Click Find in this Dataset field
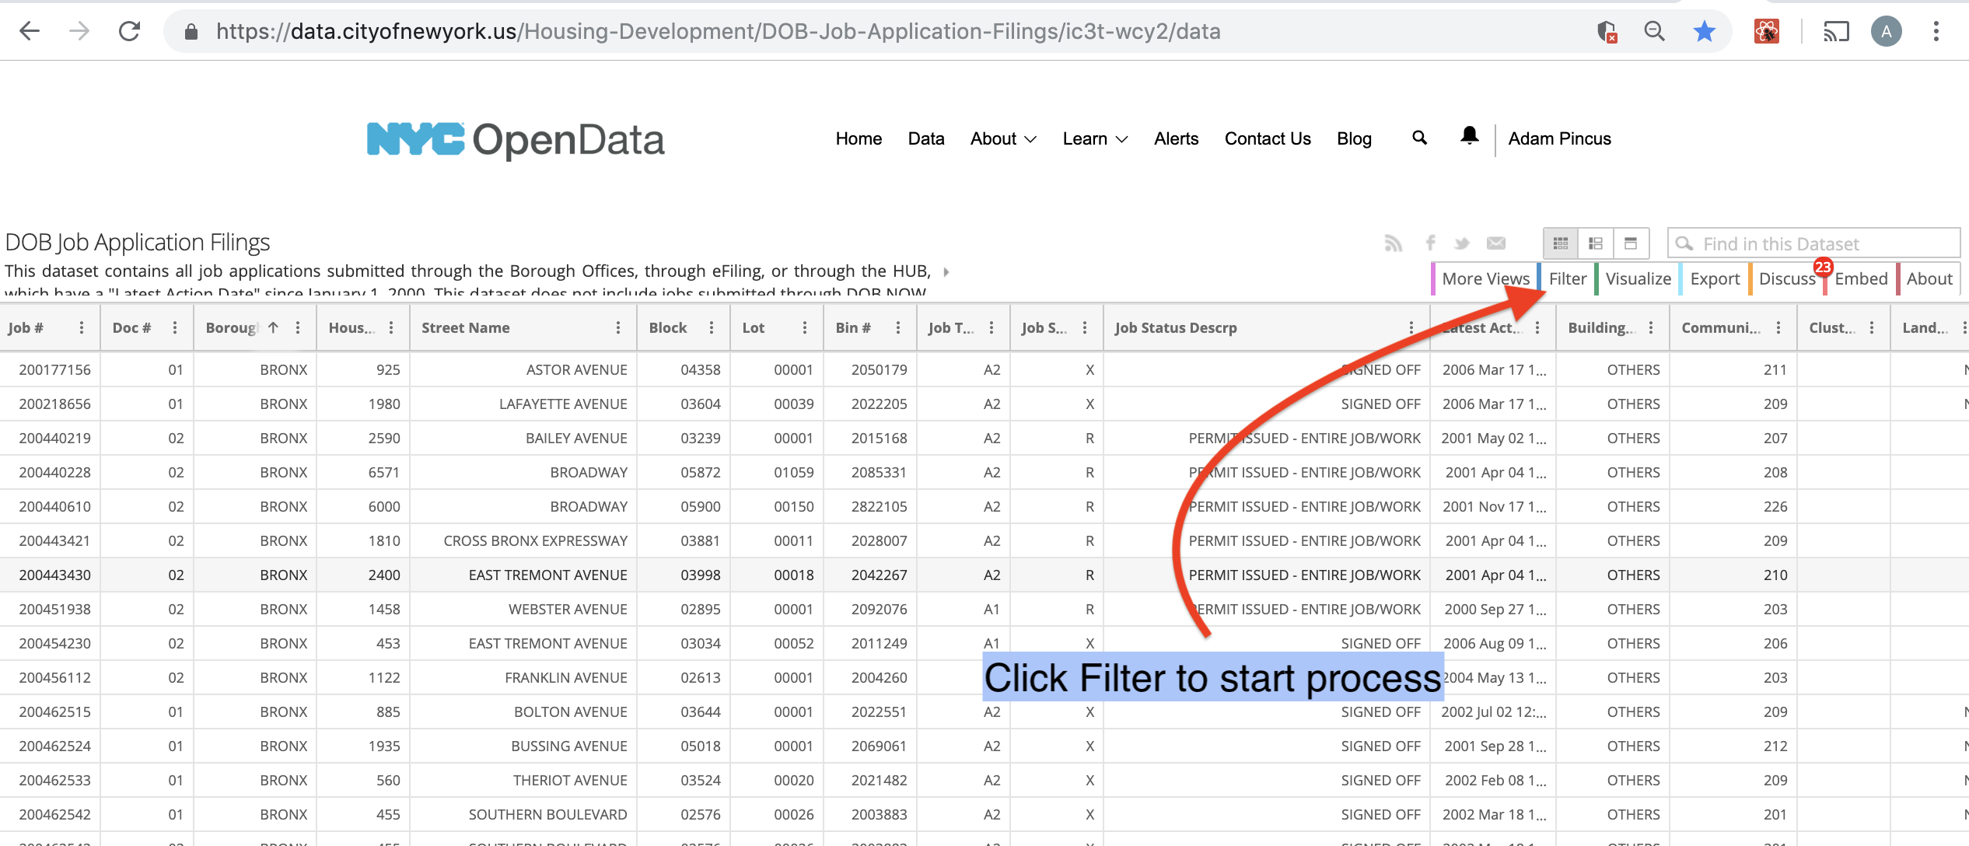This screenshot has width=1969, height=846. 1813,243
